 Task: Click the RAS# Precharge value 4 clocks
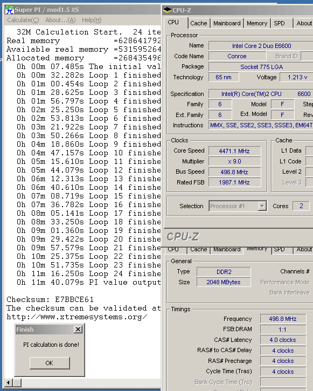click(283, 361)
